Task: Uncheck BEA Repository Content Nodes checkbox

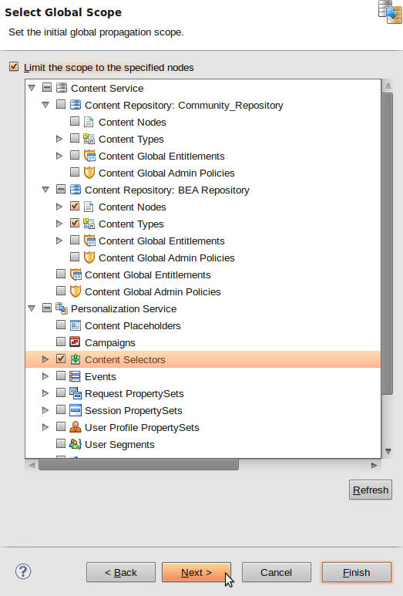Action: [75, 206]
